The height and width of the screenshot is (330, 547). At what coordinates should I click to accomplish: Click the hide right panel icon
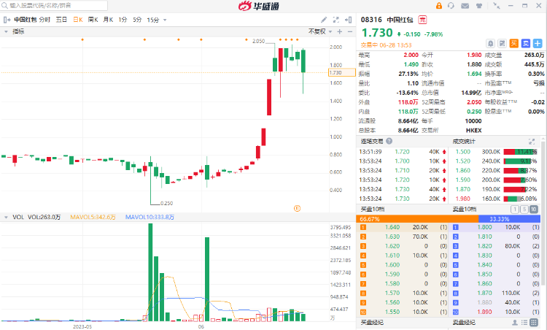[348, 20]
